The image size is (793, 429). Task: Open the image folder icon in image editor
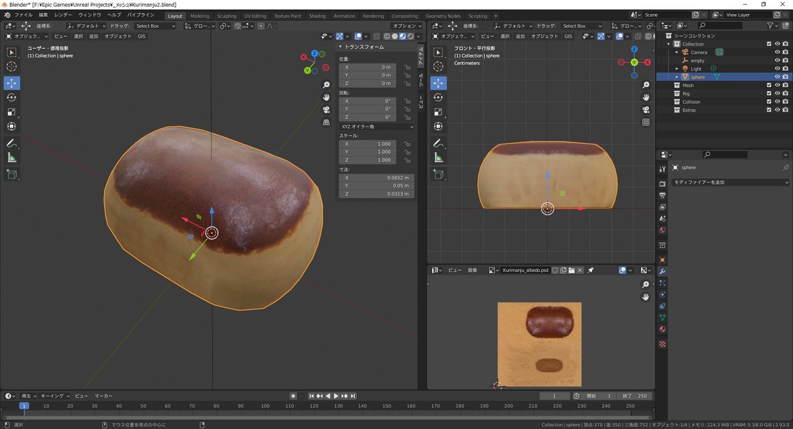pyautogui.click(x=572, y=271)
